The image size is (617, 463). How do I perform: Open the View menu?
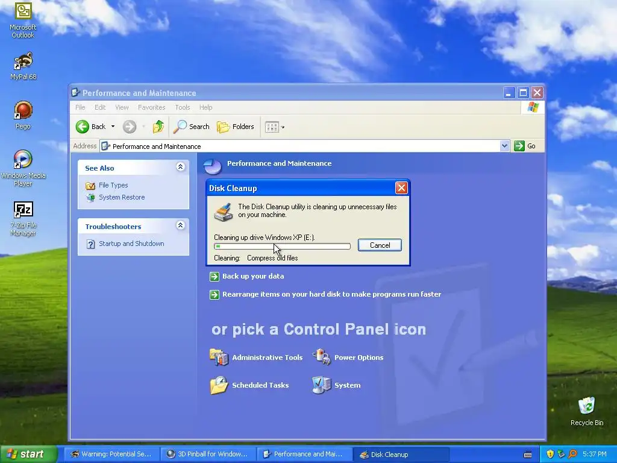tap(122, 107)
